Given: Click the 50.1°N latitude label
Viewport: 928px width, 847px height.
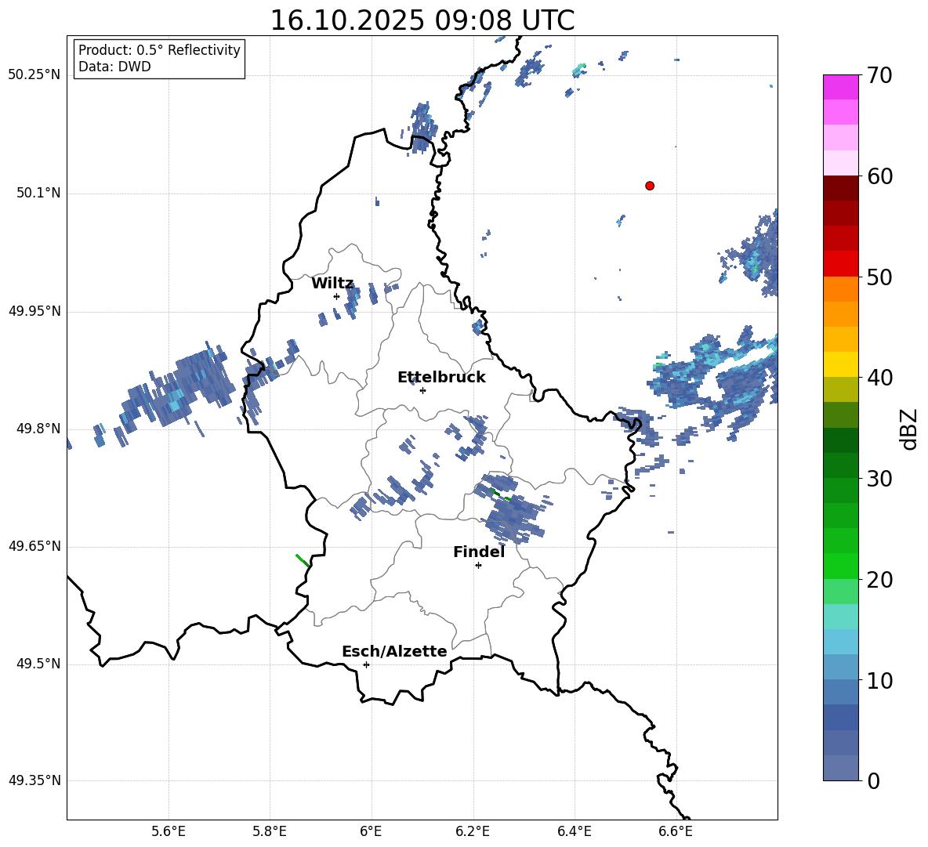Looking at the screenshot, I should coord(39,194).
